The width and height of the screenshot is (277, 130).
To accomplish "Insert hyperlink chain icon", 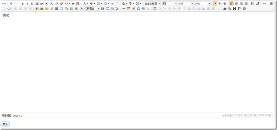I will [264, 3].
